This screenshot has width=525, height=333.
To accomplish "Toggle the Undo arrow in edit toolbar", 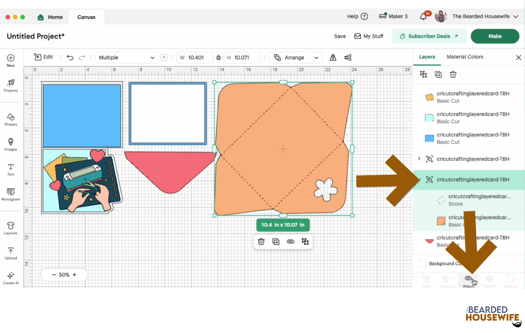I will click(70, 57).
